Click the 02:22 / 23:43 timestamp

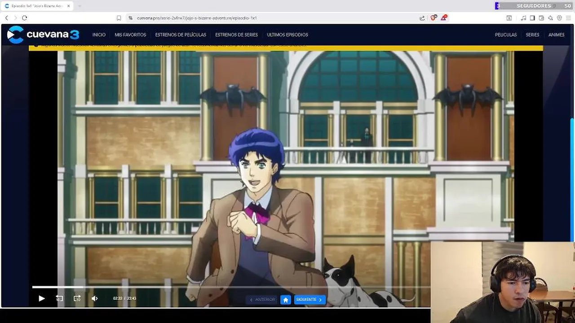click(124, 298)
